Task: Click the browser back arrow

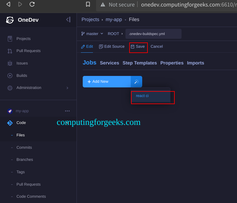Action: (x=8, y=4)
